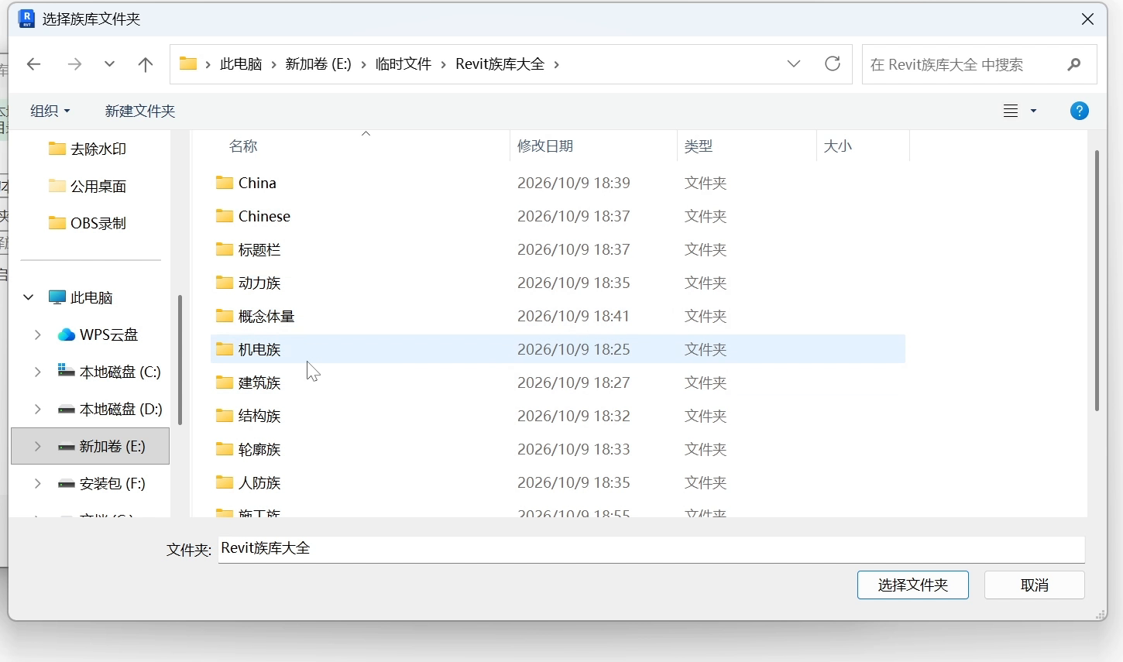Image resolution: width=1123 pixels, height=662 pixels.
Task: Select the 建筑族 folder
Action: 558,382
